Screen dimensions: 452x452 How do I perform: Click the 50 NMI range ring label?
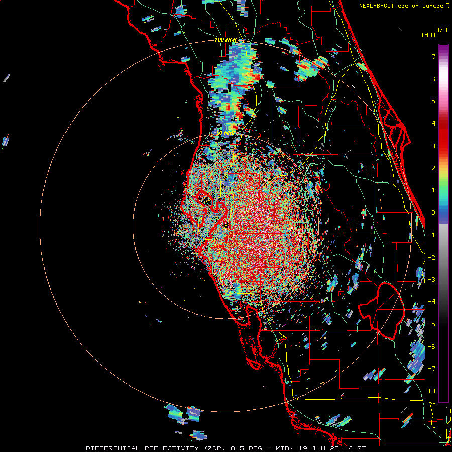(x=225, y=133)
